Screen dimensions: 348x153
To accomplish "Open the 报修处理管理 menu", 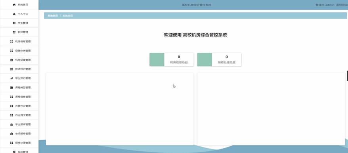I will (19, 143).
